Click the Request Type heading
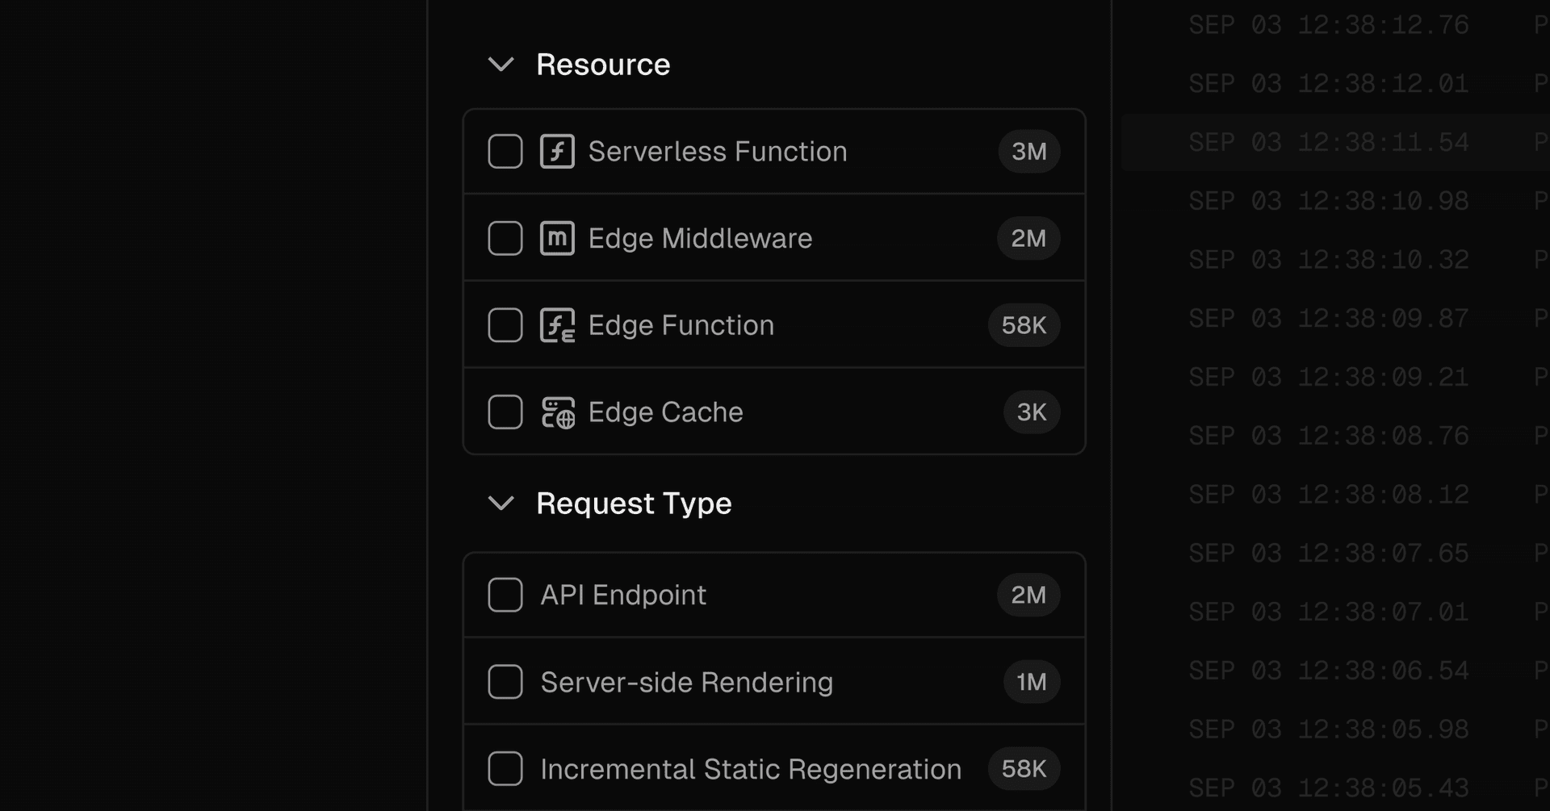This screenshot has height=811, width=1550. coord(634,504)
